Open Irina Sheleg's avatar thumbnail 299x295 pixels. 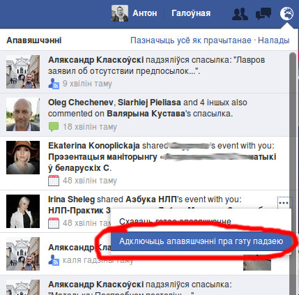pyautogui.click(x=23, y=211)
